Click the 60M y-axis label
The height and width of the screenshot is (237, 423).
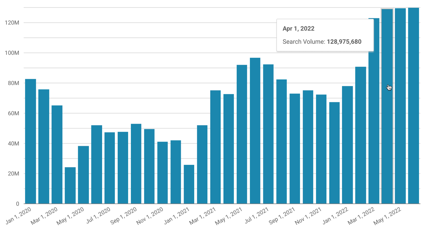[x=13, y=113]
